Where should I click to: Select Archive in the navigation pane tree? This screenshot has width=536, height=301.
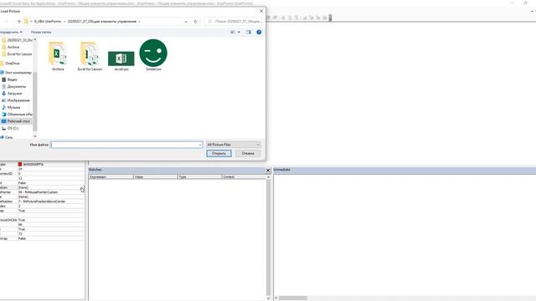click(x=13, y=47)
